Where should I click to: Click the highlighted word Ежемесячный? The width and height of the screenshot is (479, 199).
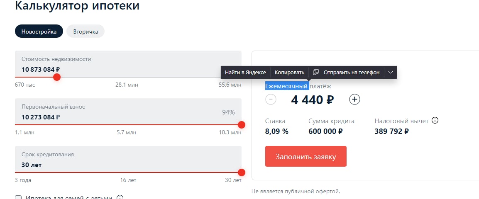click(x=286, y=86)
